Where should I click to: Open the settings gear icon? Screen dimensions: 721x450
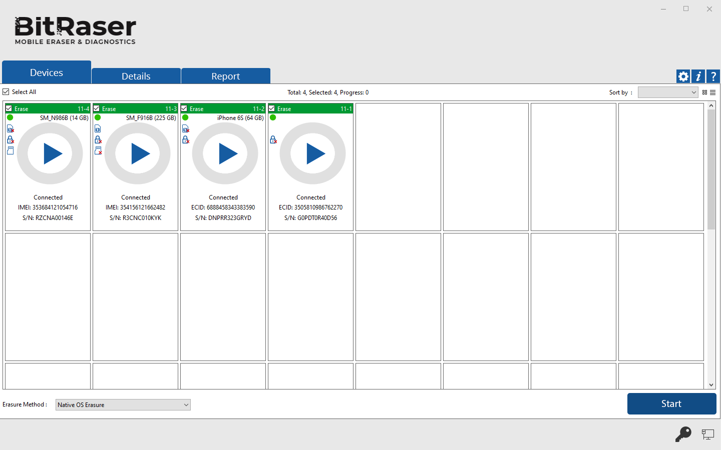point(683,76)
